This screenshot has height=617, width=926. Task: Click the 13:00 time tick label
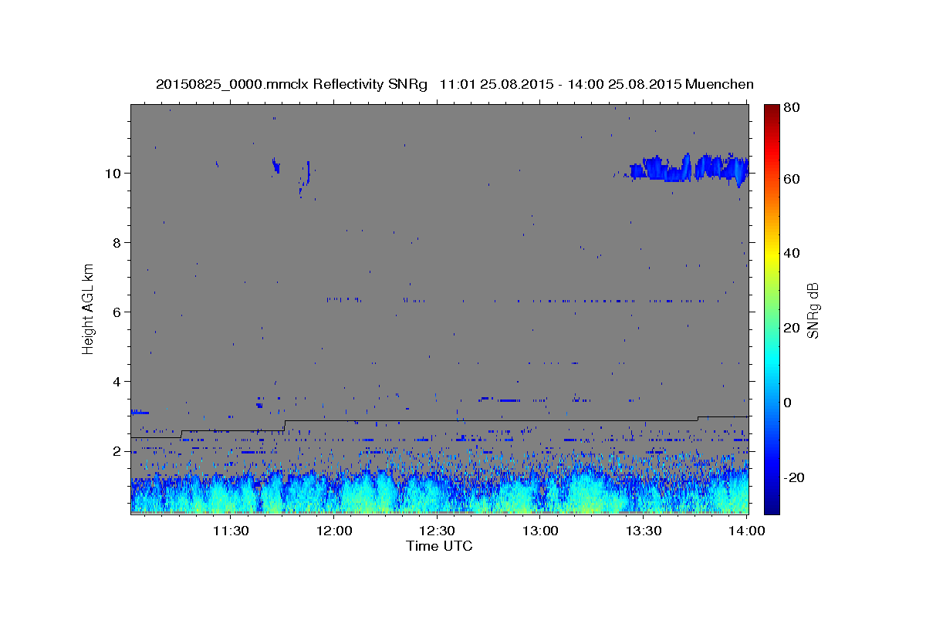click(x=540, y=531)
